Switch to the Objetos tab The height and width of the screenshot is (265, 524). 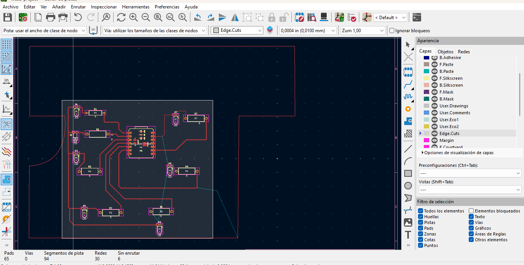(x=445, y=51)
